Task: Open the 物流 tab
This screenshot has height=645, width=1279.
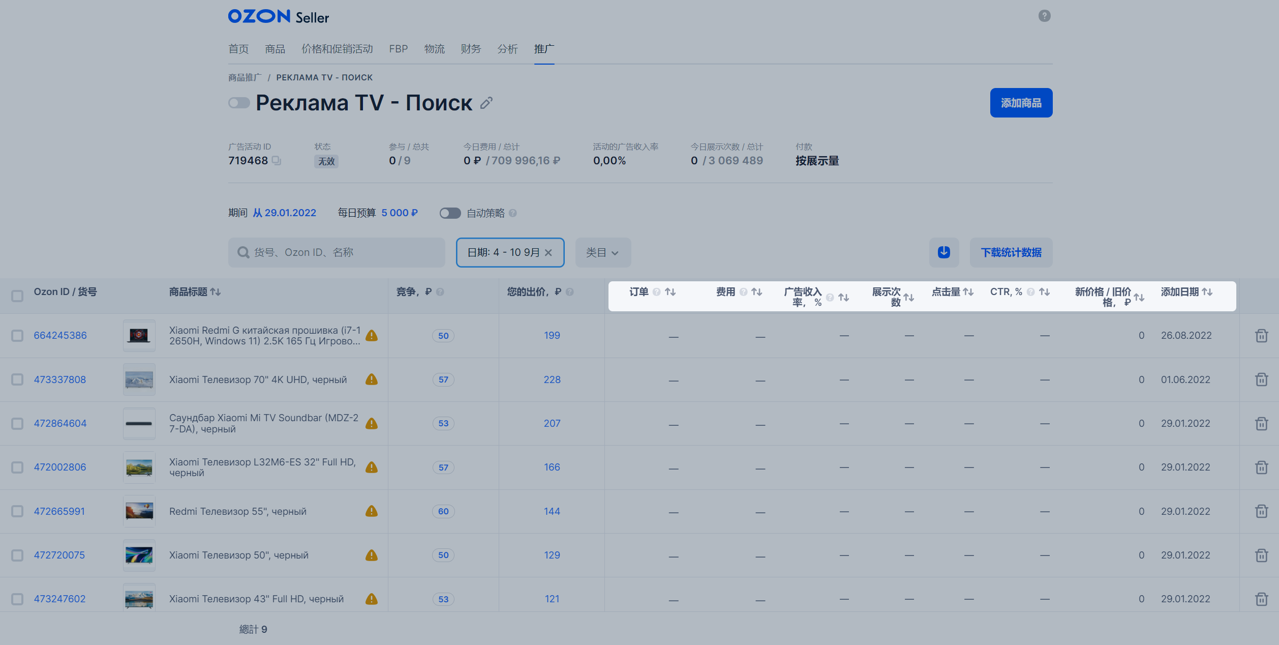Action: coord(435,49)
